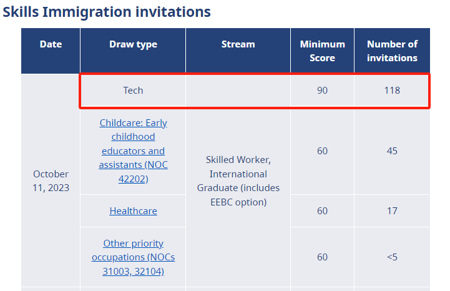Open the Healthcare draw type link
450x291 pixels.
(x=133, y=210)
